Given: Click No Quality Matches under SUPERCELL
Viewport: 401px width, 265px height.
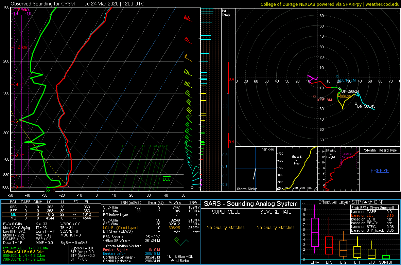Looking at the screenshot, I should 226,227.
